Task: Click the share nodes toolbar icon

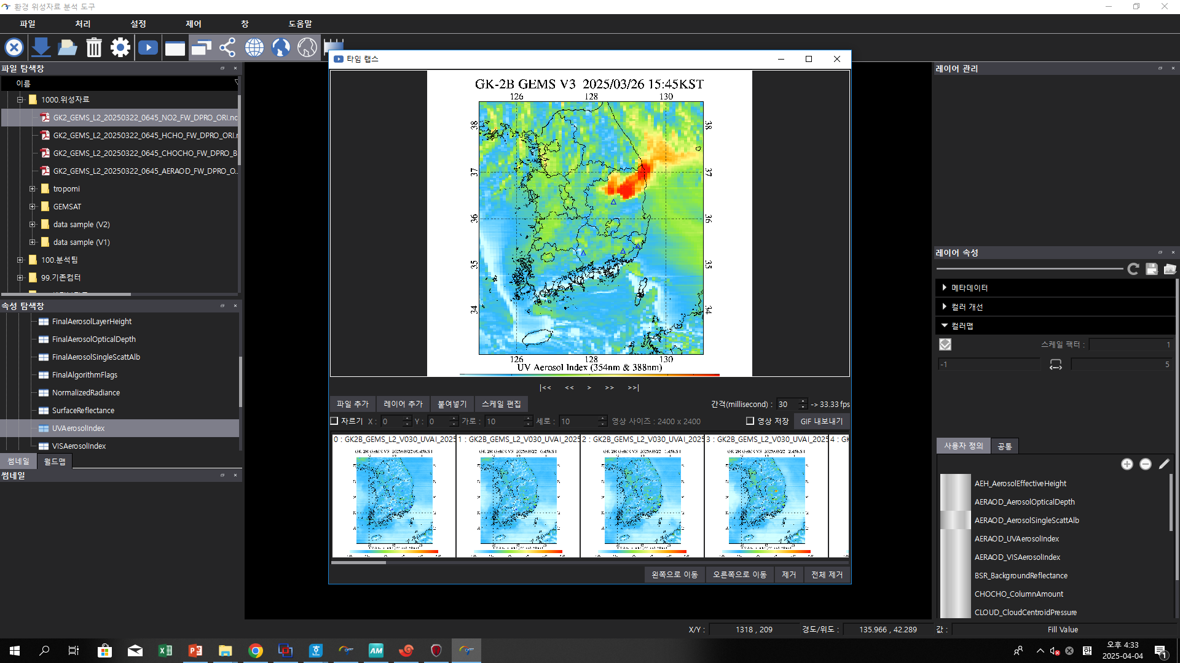Action: [x=227, y=47]
